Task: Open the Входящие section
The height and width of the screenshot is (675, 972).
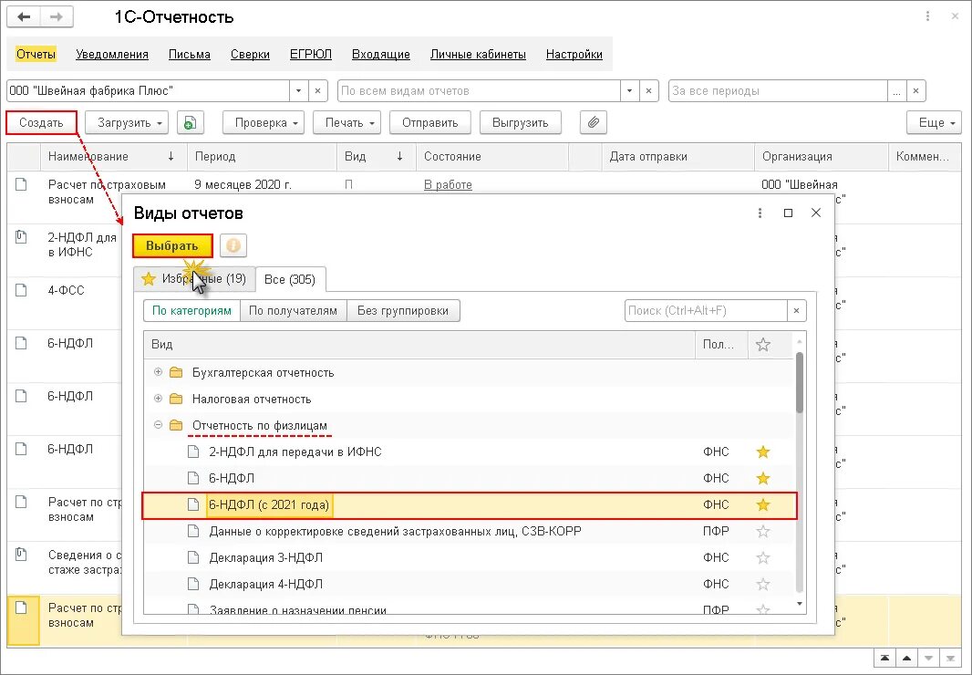Action: click(x=381, y=55)
